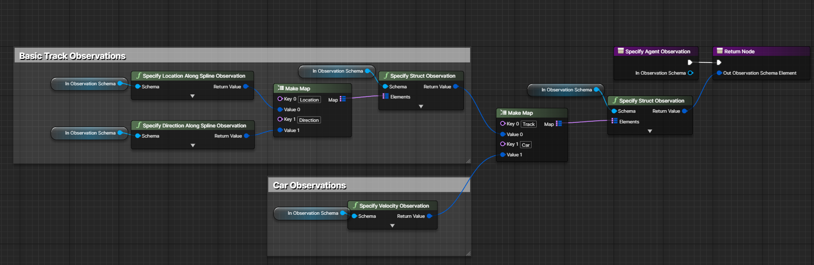This screenshot has height=265, width=814.
Task: Select Make Map title above Track key
Action: tap(532, 113)
